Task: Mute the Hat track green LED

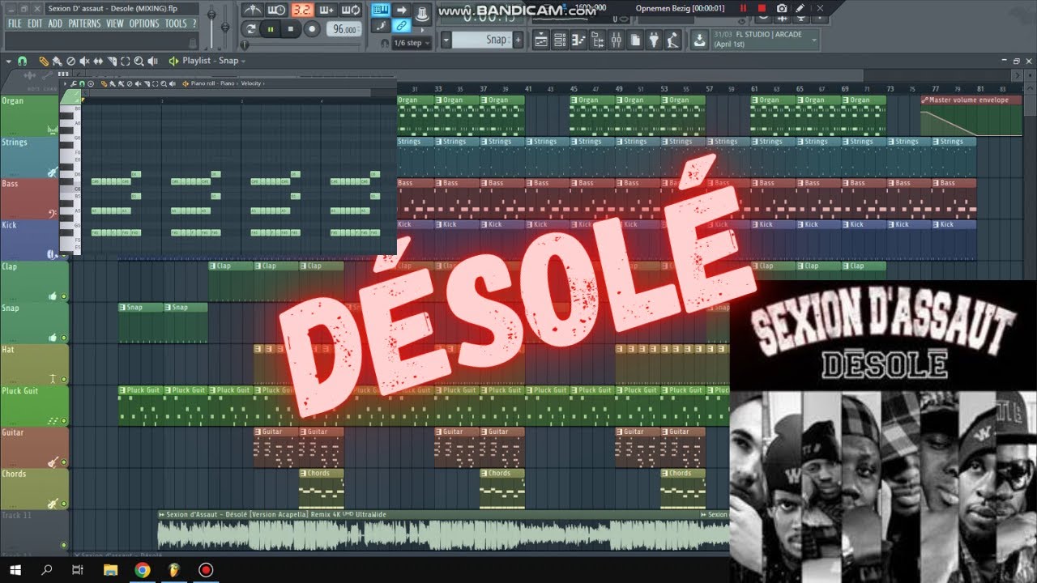Action: pos(64,379)
